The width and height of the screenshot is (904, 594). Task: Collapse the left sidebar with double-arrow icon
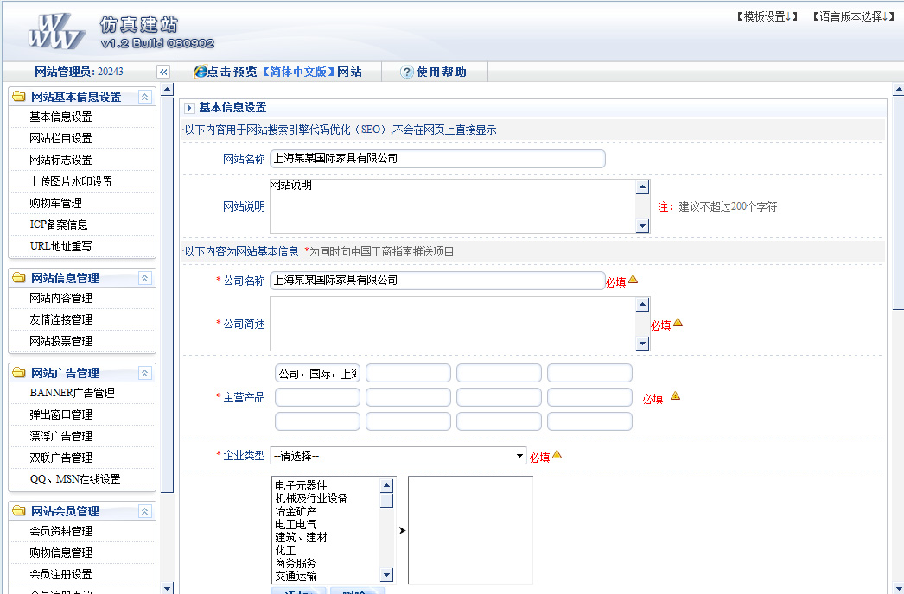(162, 73)
